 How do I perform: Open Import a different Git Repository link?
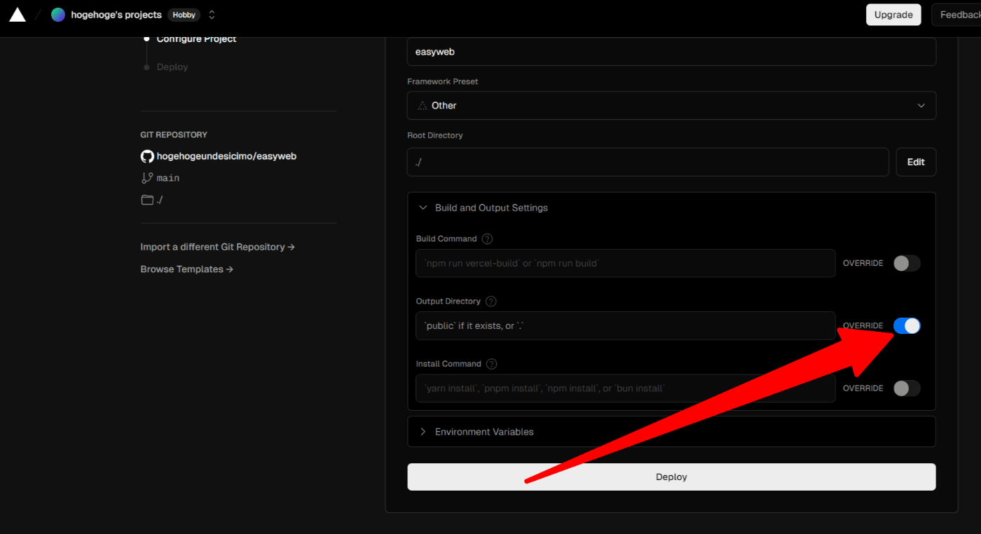[217, 247]
